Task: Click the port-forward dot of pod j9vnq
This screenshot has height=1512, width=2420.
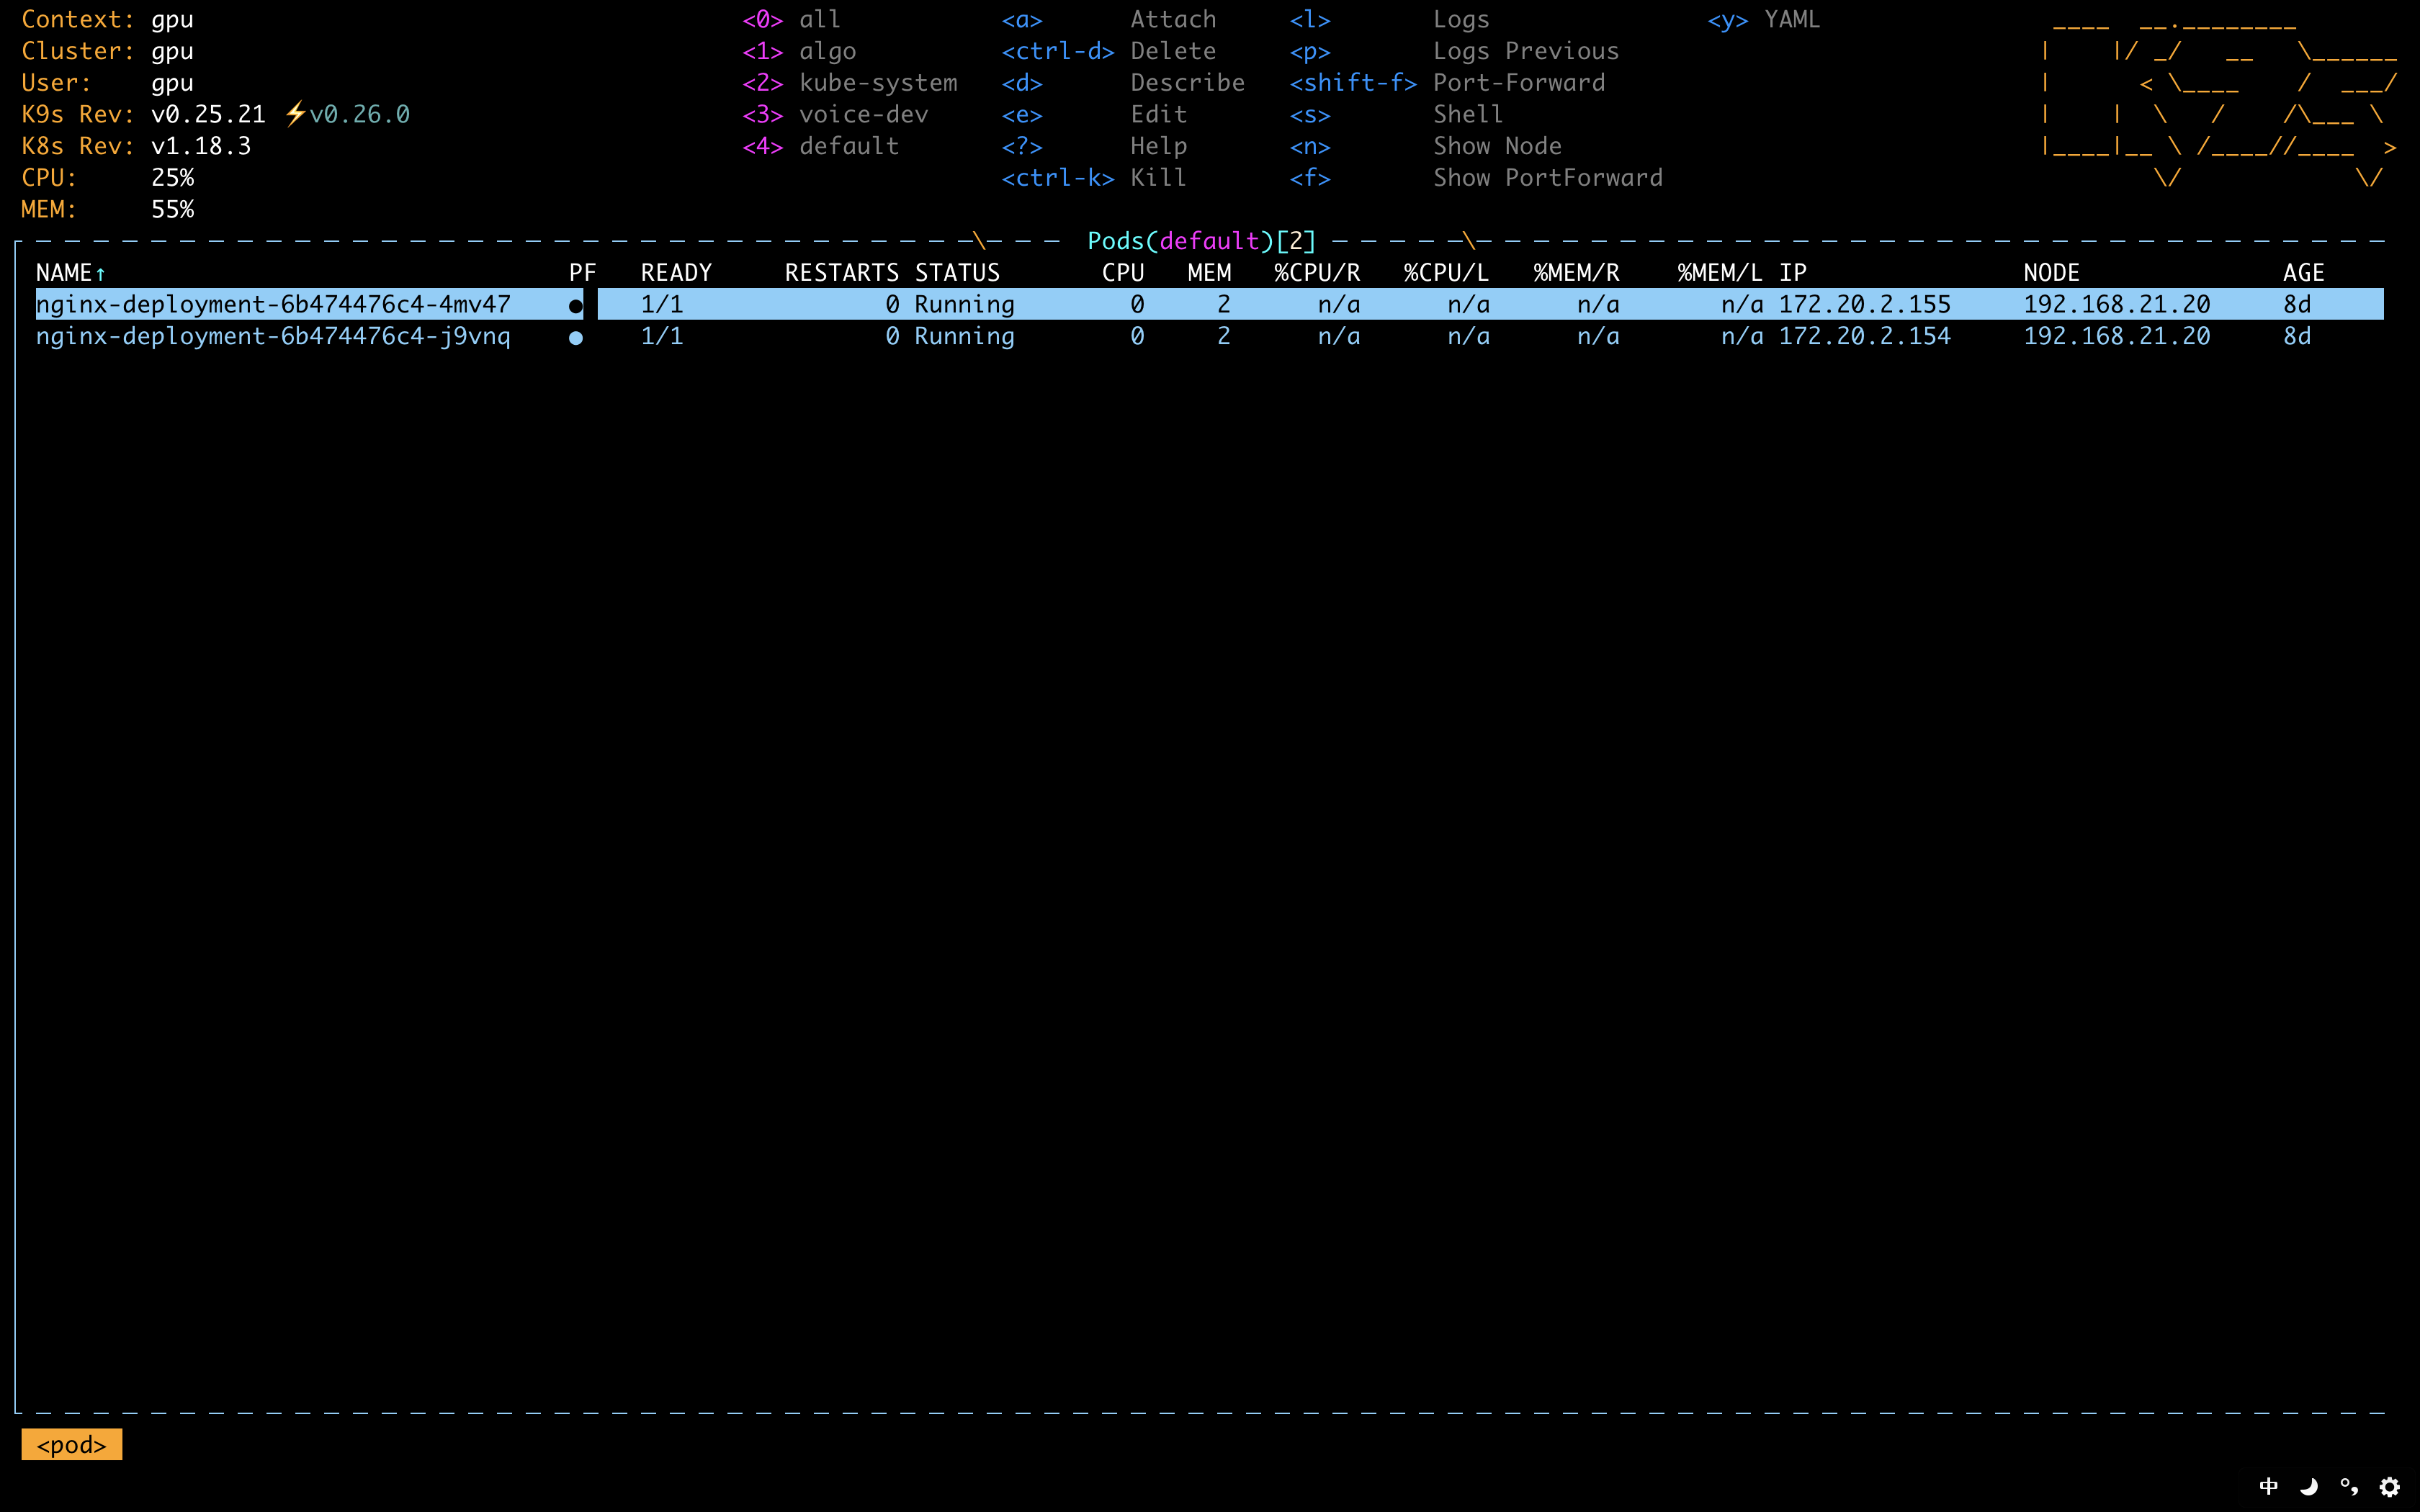Action: pyautogui.click(x=575, y=338)
